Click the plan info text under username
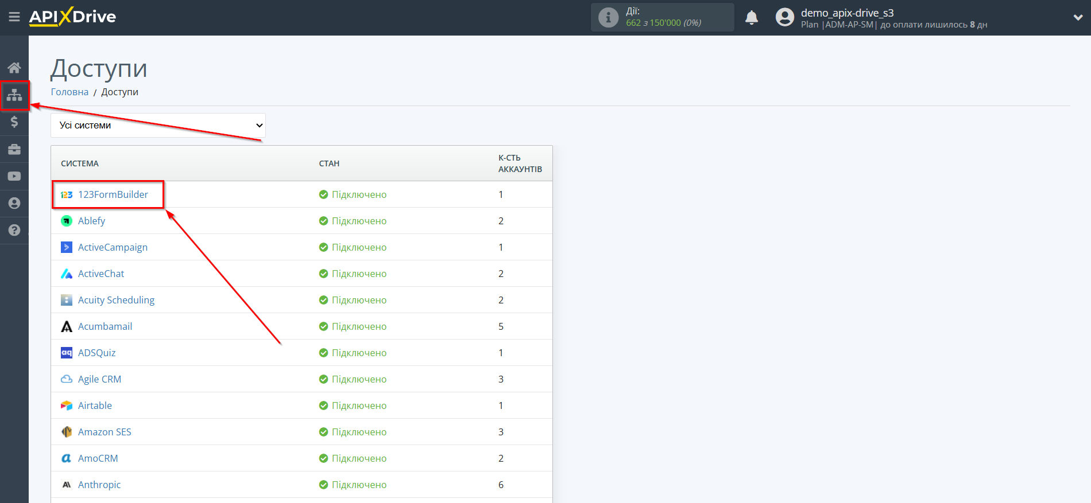Screen dimensions: 1091x503 (x=894, y=25)
